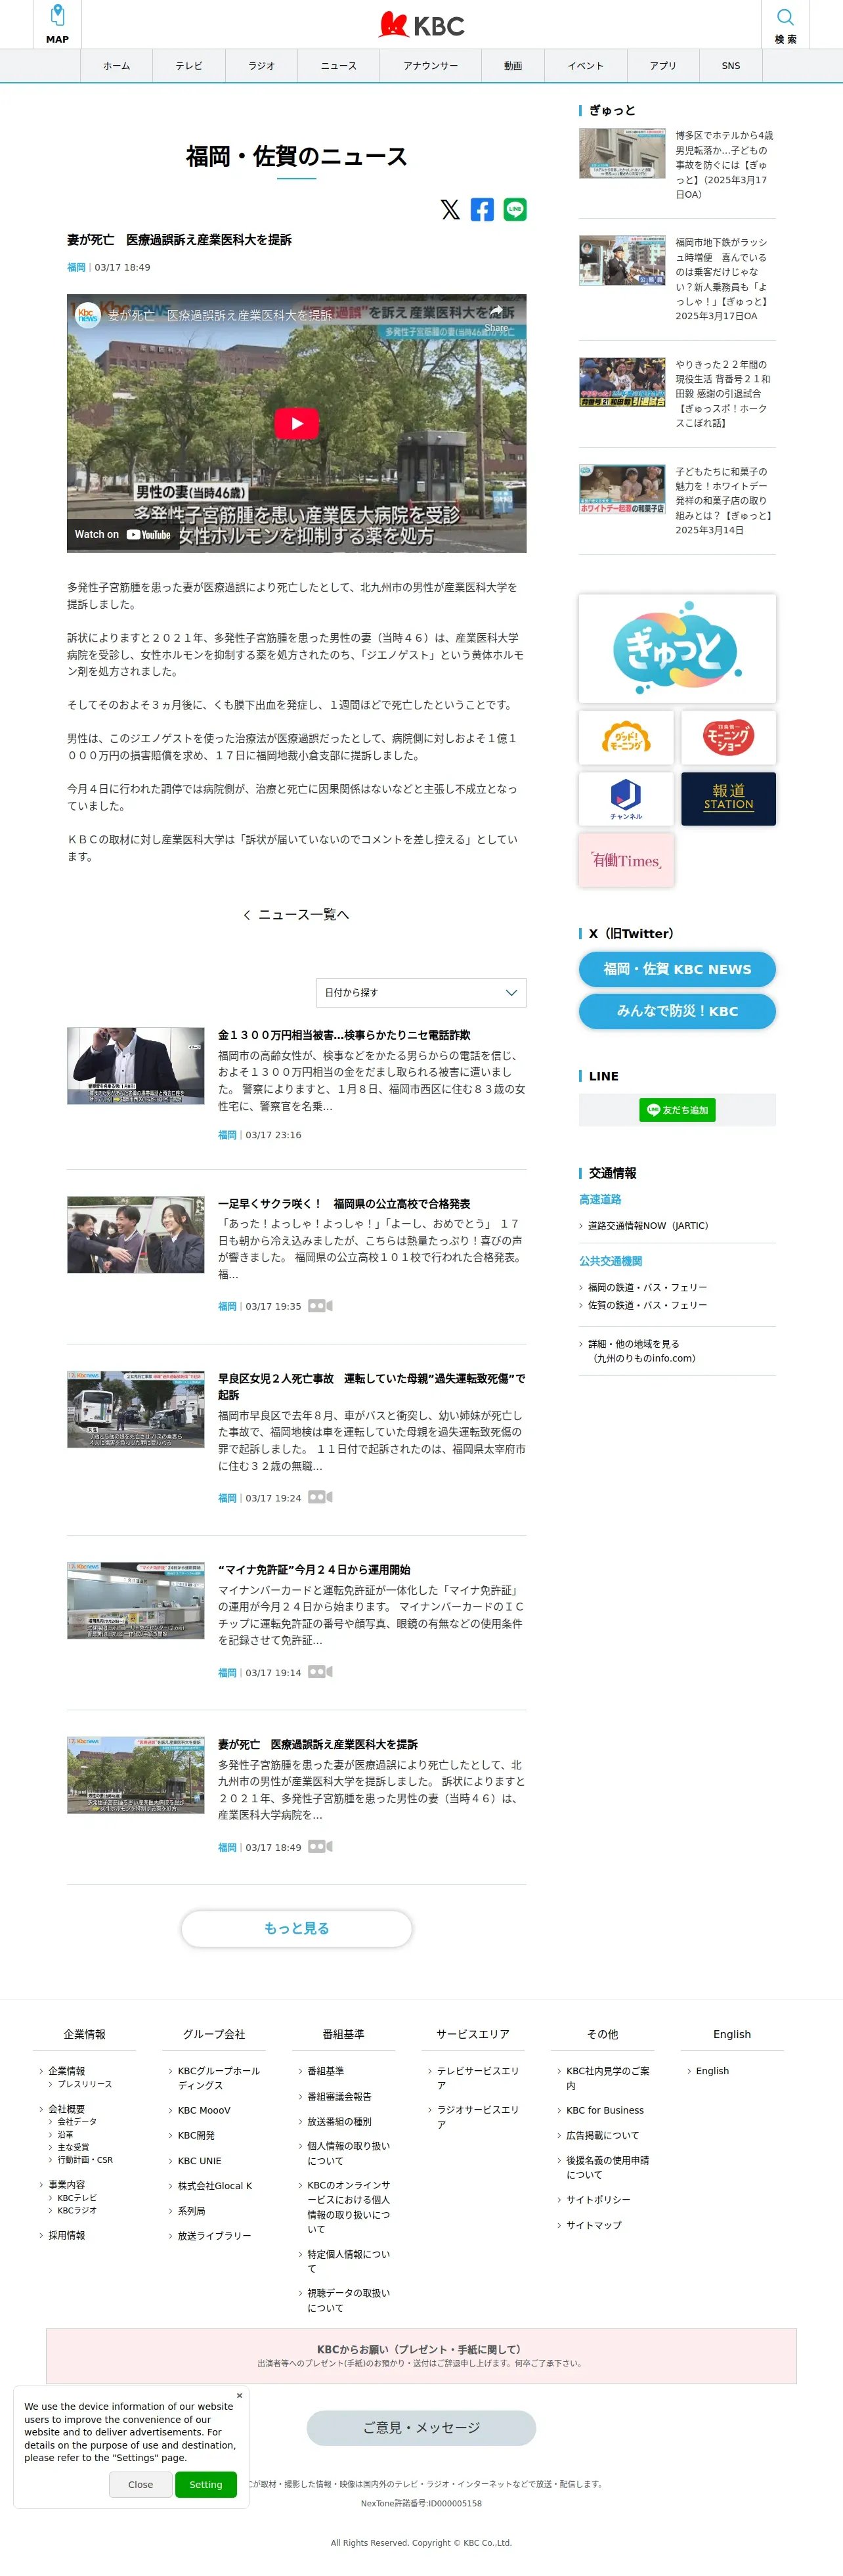Open Watch on YouTube link
The height and width of the screenshot is (2576, 843).
pos(123,534)
